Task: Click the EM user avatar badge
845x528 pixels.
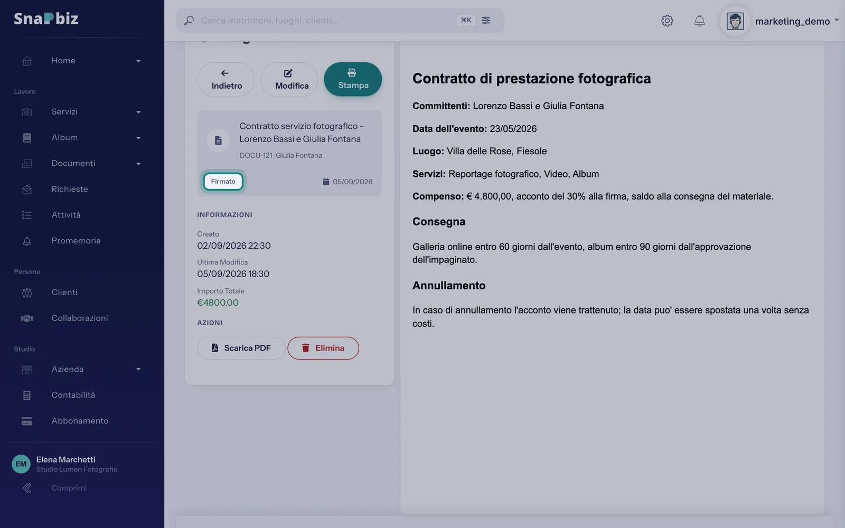Action: [x=21, y=464]
